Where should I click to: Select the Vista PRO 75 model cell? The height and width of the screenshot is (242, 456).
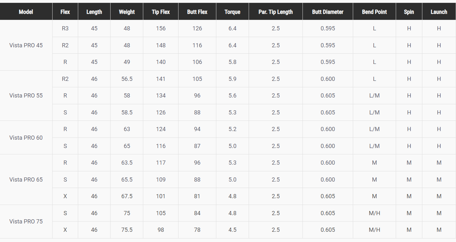[26, 221]
